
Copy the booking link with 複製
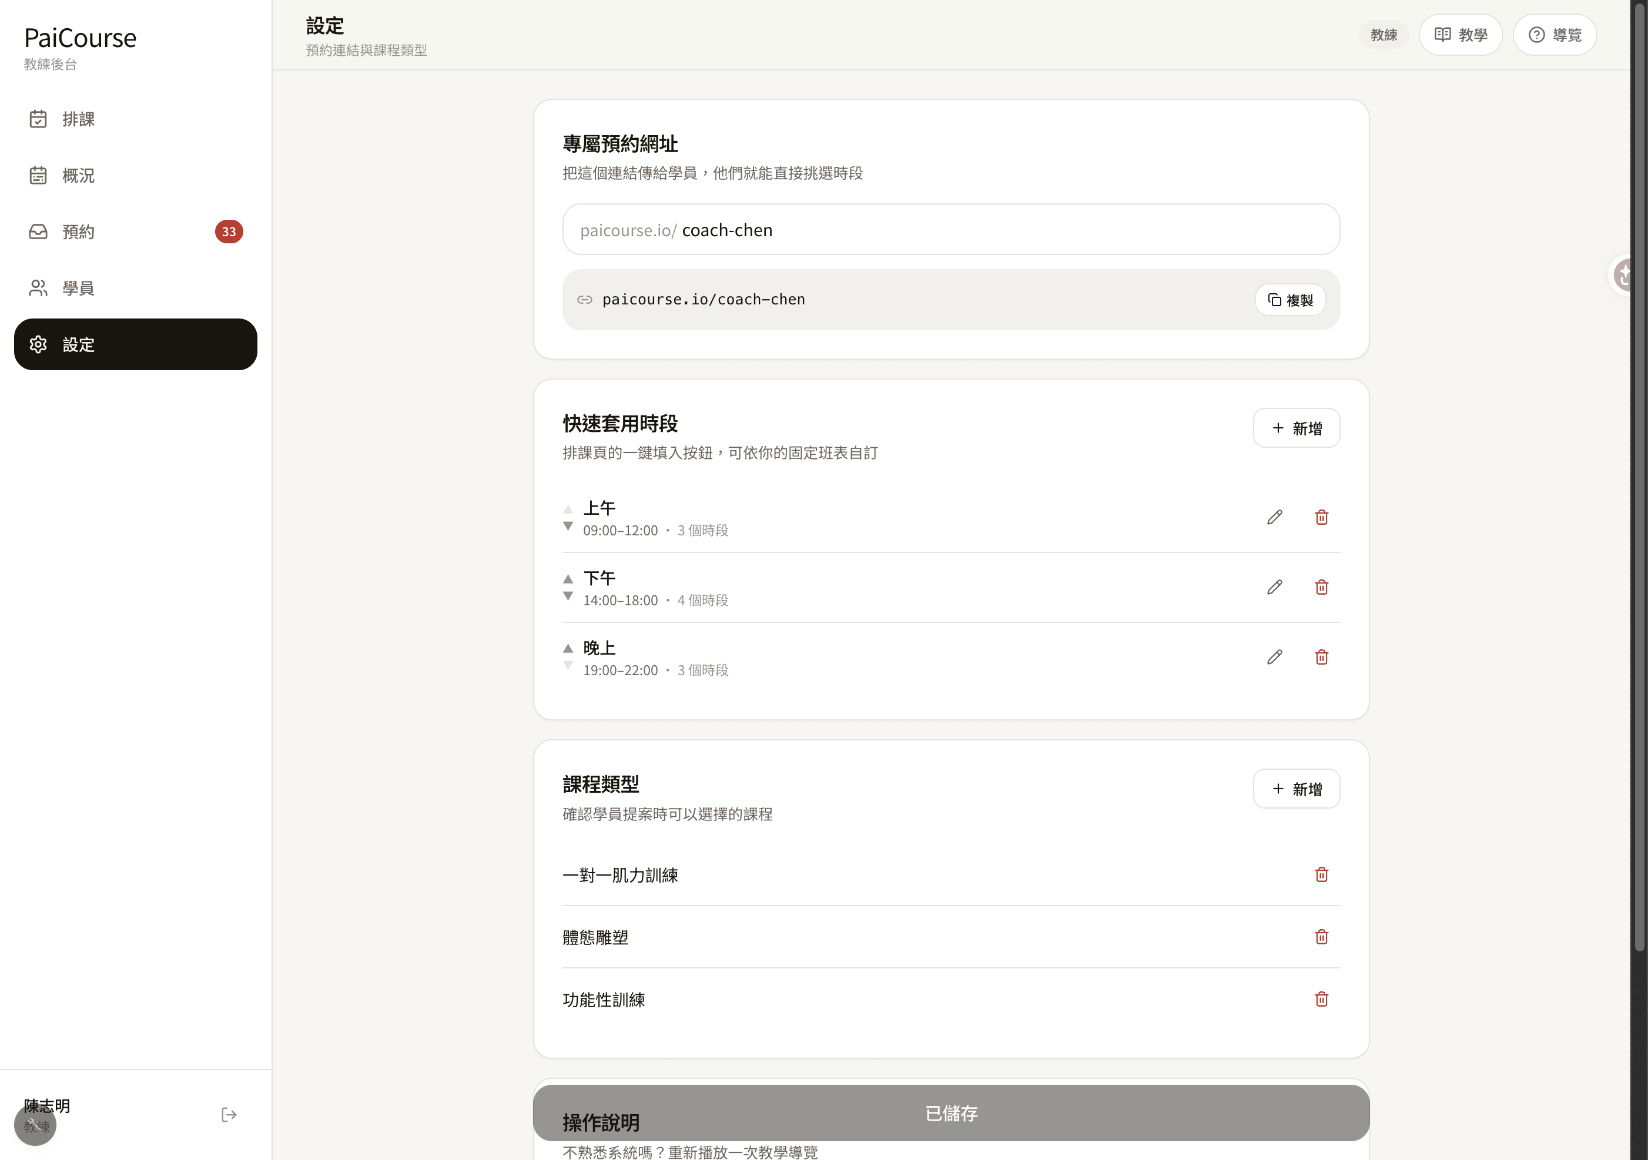[x=1290, y=300]
